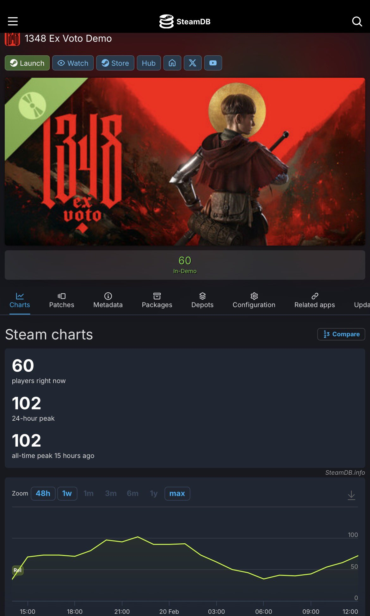Open the X (Twitter) link icon

[x=193, y=63]
